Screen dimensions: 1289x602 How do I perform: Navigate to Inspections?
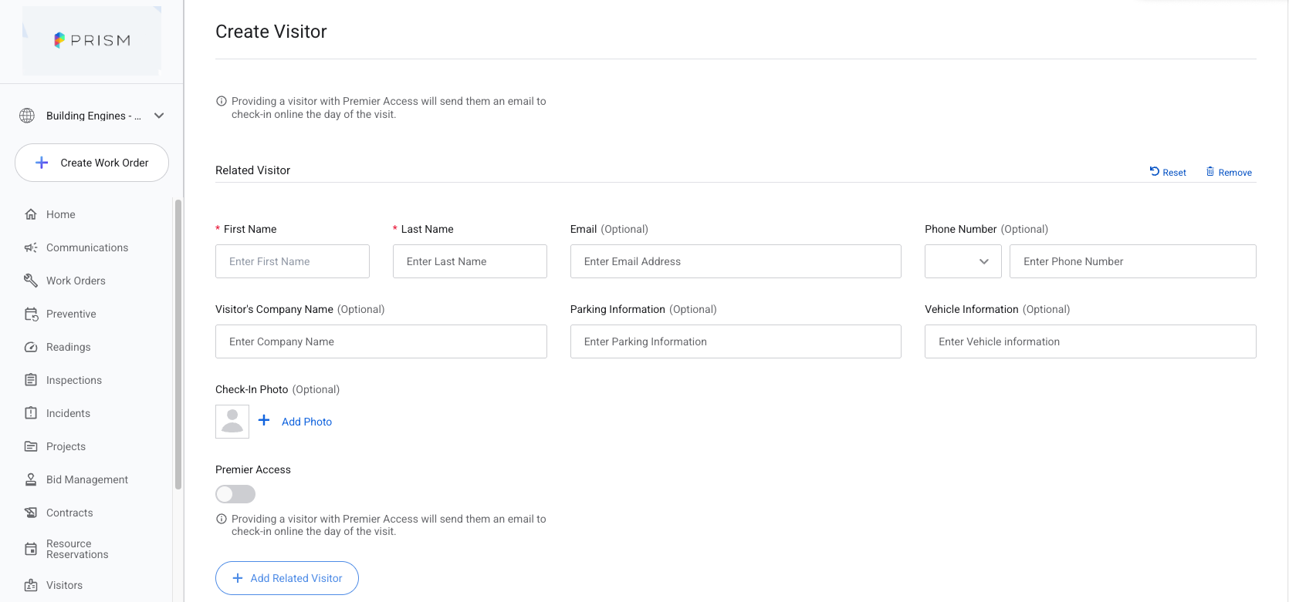[x=74, y=380]
